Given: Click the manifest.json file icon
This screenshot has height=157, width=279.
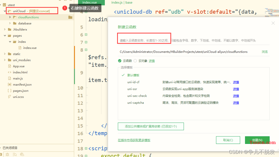Looking at the screenshot, I should point(10,85).
